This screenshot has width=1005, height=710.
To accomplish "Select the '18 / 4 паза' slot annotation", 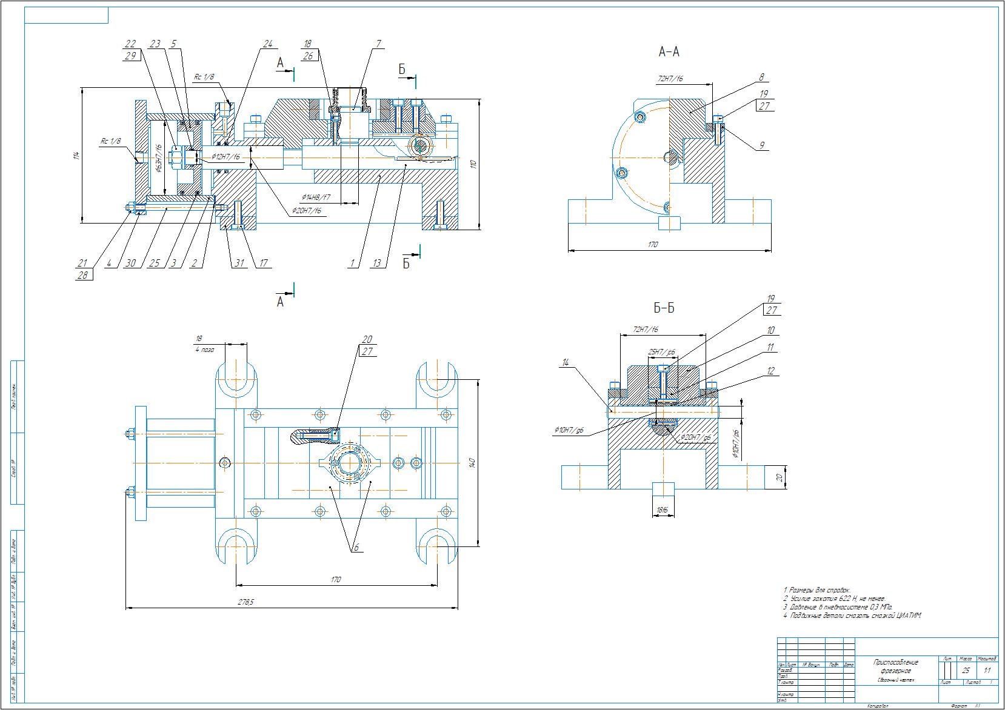I will [x=204, y=344].
